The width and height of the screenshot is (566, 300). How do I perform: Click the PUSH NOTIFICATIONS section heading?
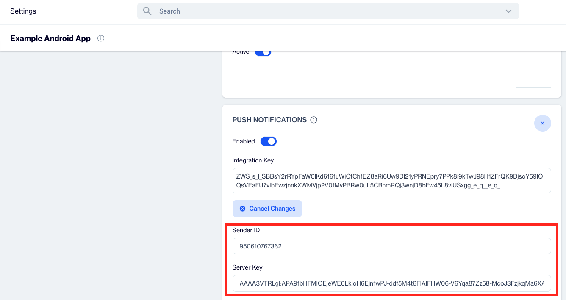pos(269,120)
